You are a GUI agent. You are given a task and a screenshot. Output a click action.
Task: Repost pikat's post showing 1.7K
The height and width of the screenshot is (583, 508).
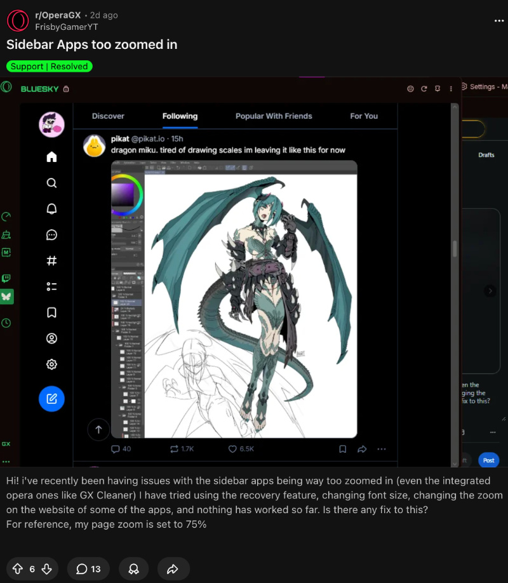182,449
